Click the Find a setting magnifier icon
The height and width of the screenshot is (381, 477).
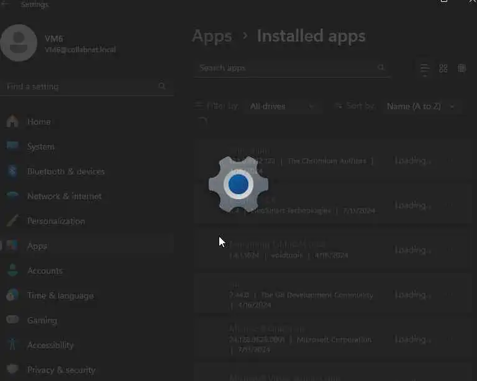(x=162, y=86)
